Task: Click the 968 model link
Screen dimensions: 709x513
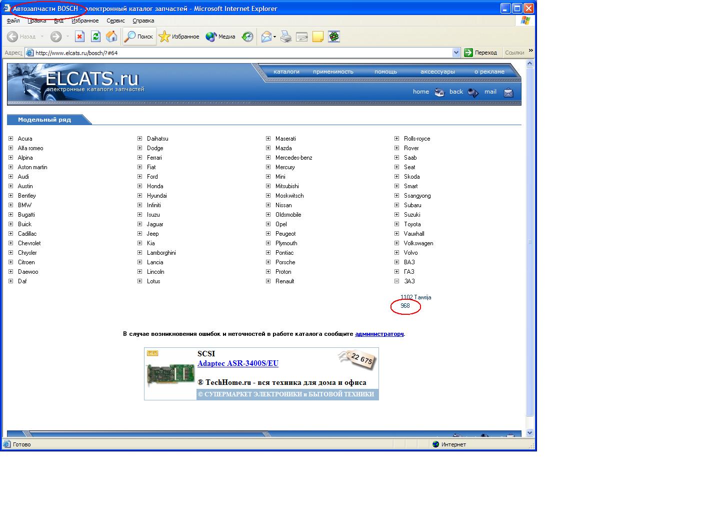Action: (405, 306)
